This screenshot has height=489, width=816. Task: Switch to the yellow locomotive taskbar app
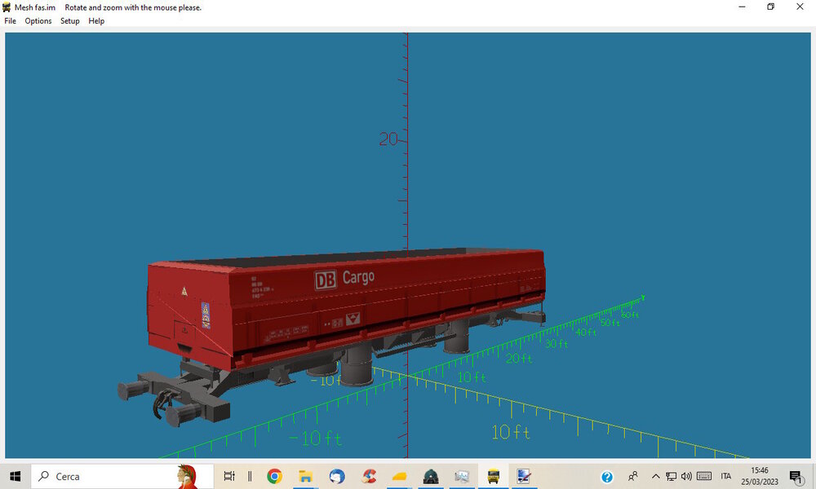click(493, 476)
